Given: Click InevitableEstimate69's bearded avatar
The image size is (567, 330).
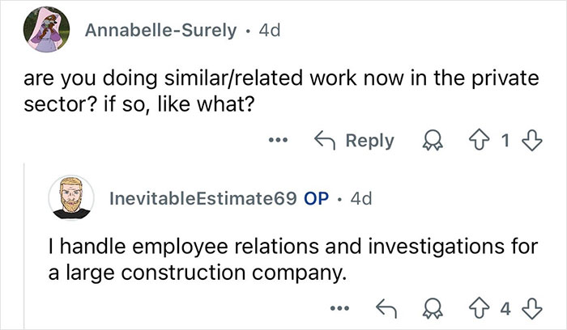Looking at the screenshot, I should [72, 199].
